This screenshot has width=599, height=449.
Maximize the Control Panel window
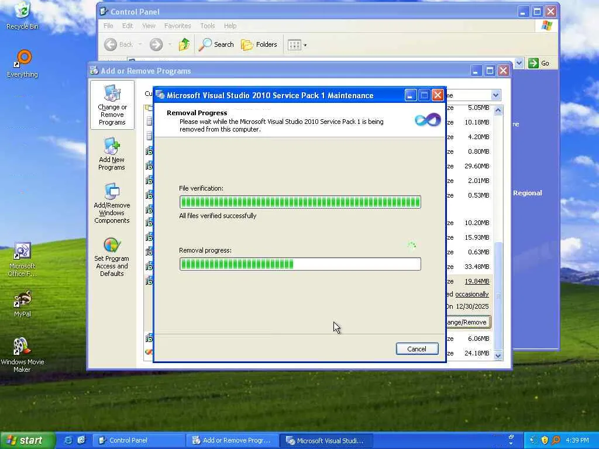click(537, 12)
